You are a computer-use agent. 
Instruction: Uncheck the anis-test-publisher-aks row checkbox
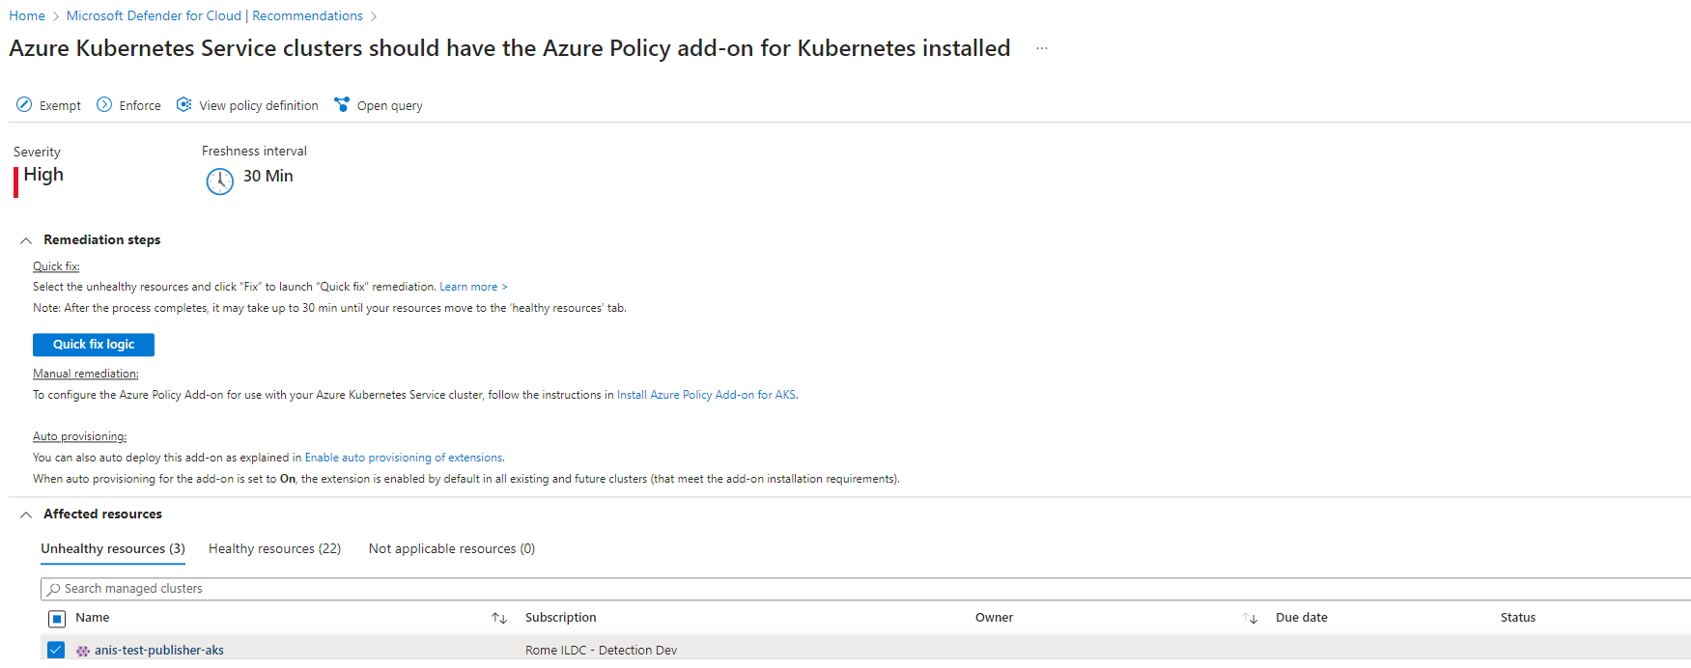(x=56, y=650)
